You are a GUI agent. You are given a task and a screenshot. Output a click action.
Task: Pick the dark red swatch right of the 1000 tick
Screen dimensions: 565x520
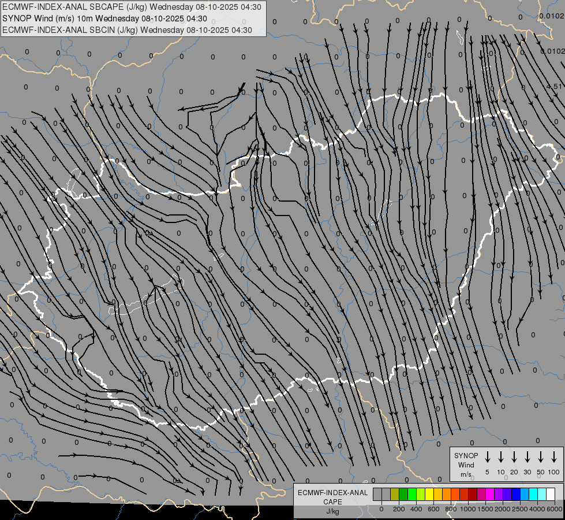click(x=473, y=494)
